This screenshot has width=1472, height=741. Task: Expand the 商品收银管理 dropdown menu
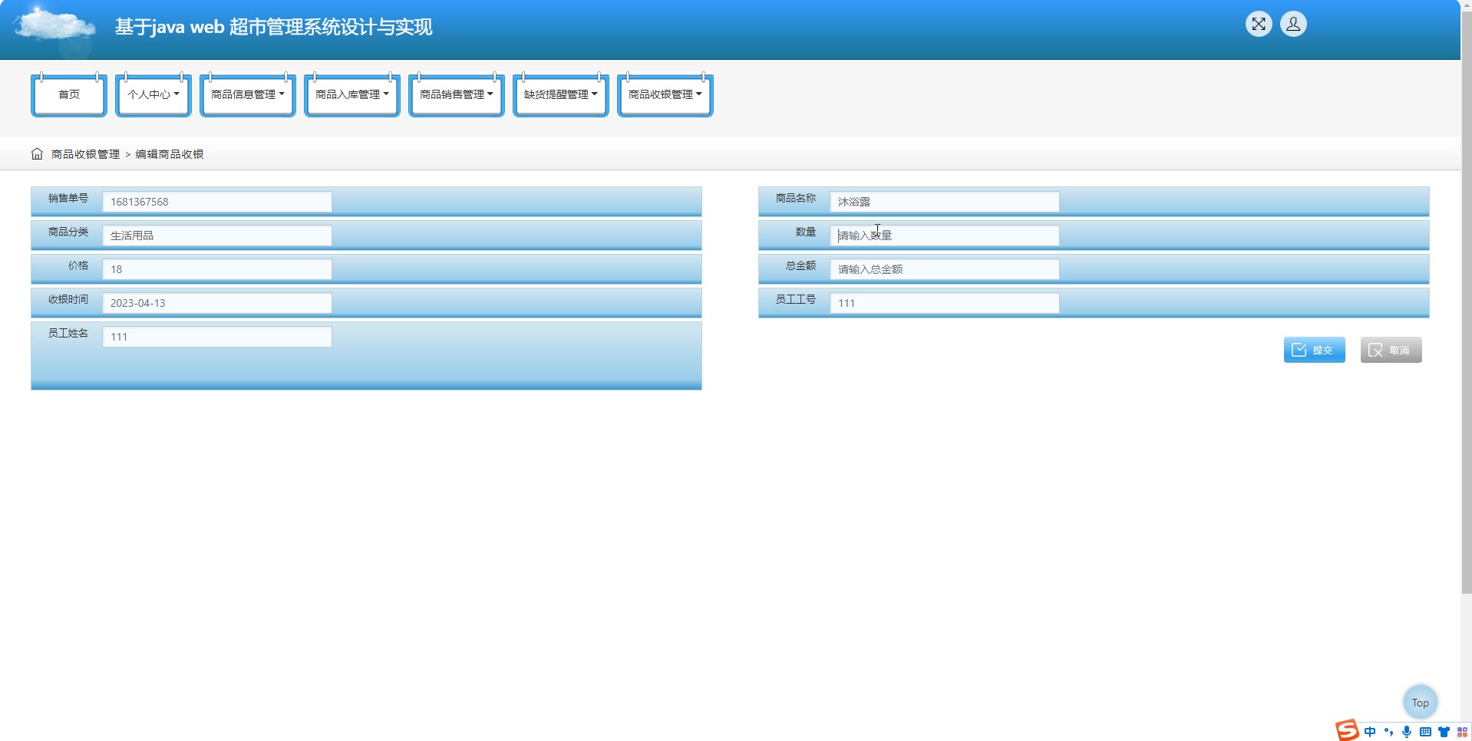pos(665,94)
